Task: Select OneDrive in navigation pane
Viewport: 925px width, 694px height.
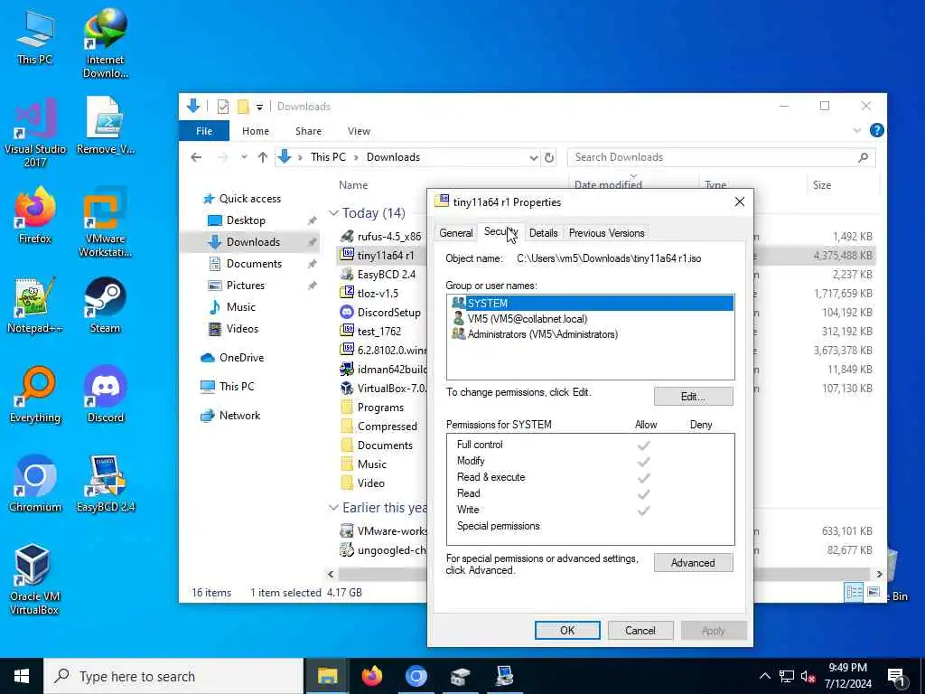Action: click(241, 358)
